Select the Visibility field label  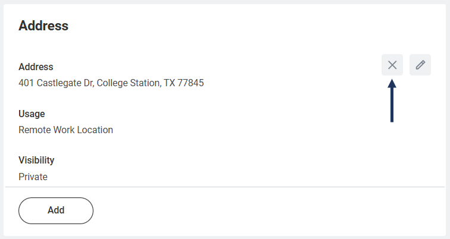tap(36, 160)
